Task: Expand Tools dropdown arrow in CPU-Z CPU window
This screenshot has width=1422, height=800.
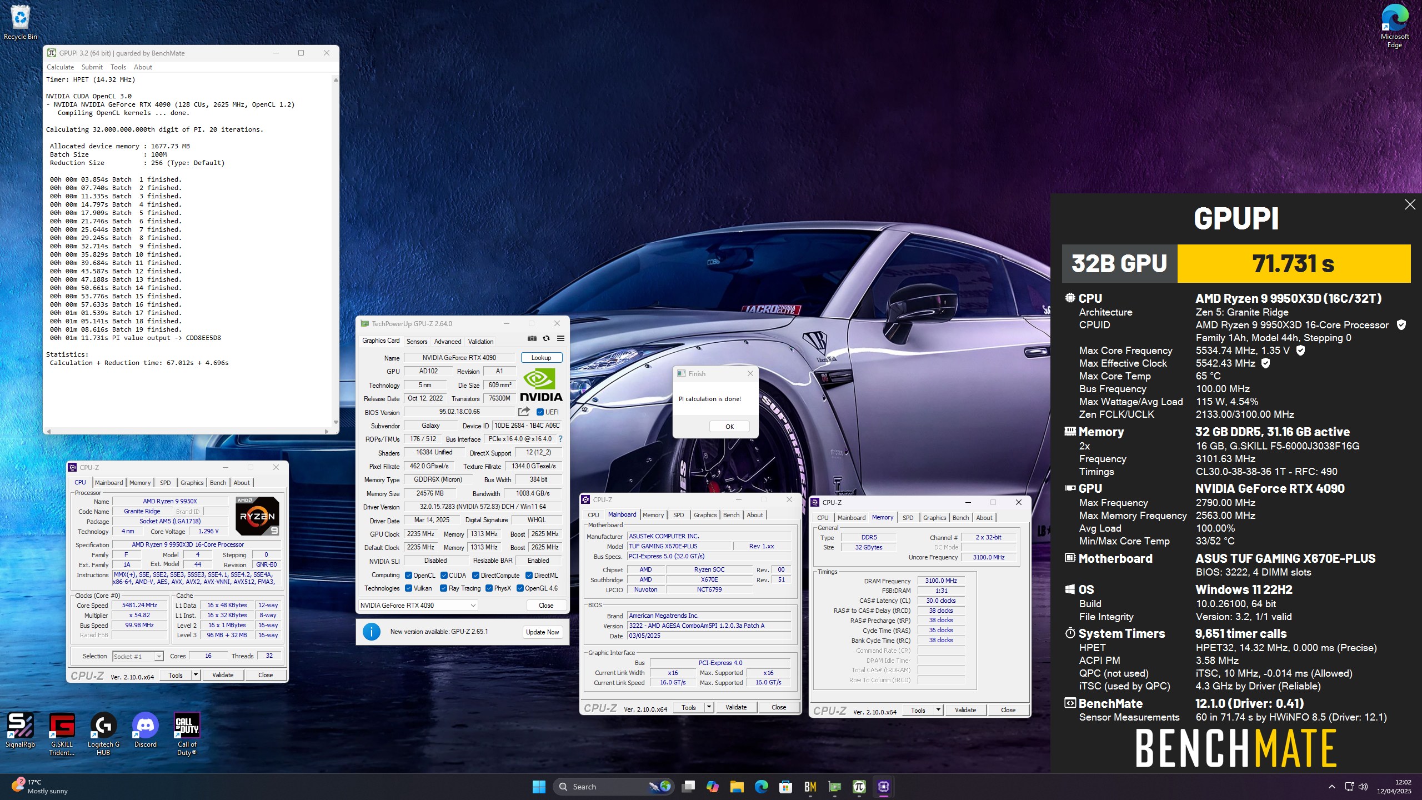Action: [196, 675]
